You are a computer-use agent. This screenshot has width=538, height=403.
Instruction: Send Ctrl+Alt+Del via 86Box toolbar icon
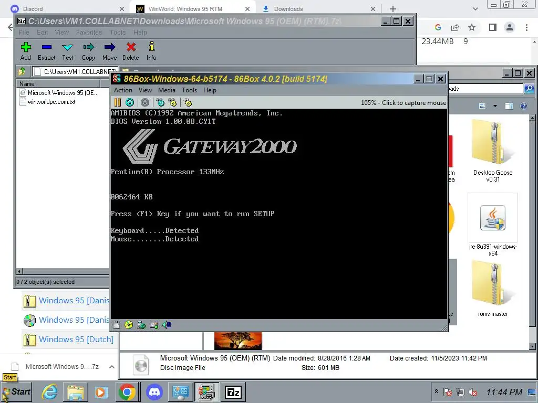(160, 102)
